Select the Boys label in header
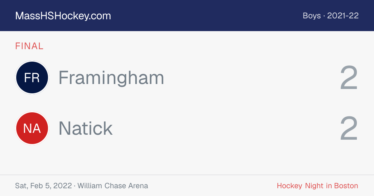This screenshot has height=196, width=374. point(312,16)
